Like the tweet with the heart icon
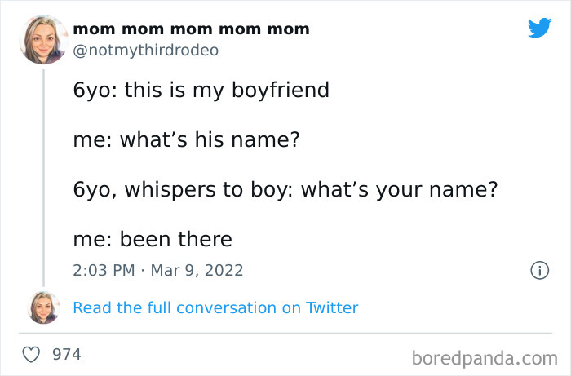 pyautogui.click(x=31, y=355)
